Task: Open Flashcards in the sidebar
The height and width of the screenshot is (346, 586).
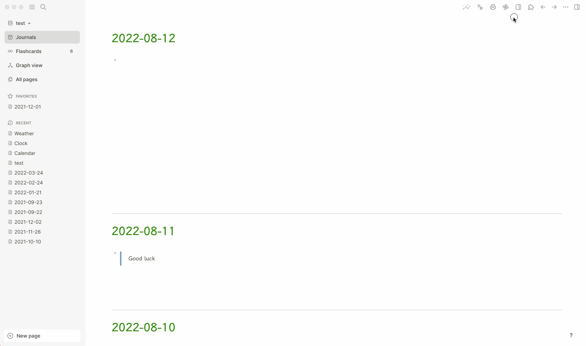Action: (x=42, y=51)
